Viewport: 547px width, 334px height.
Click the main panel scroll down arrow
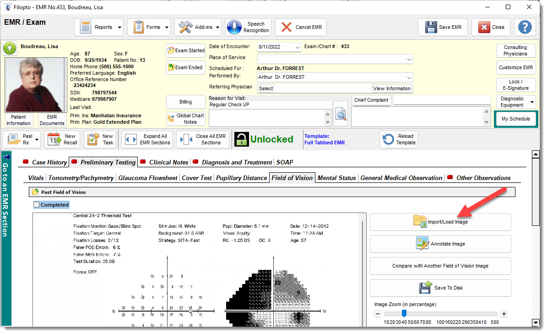[536, 323]
